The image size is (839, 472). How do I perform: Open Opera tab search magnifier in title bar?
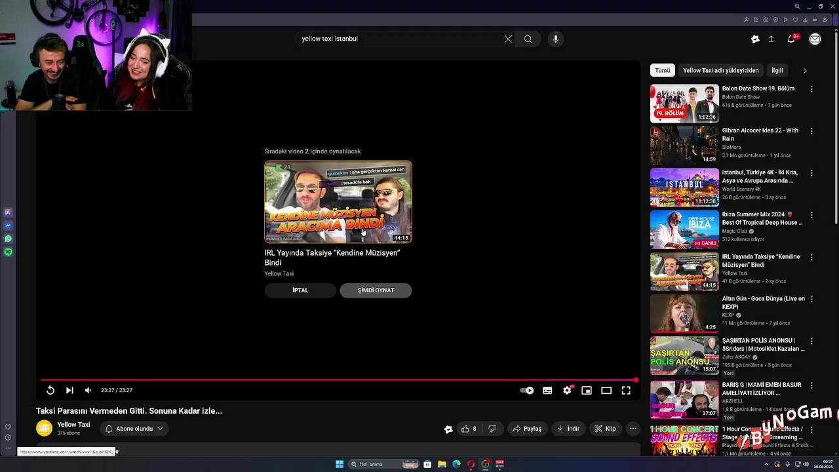(x=797, y=6)
